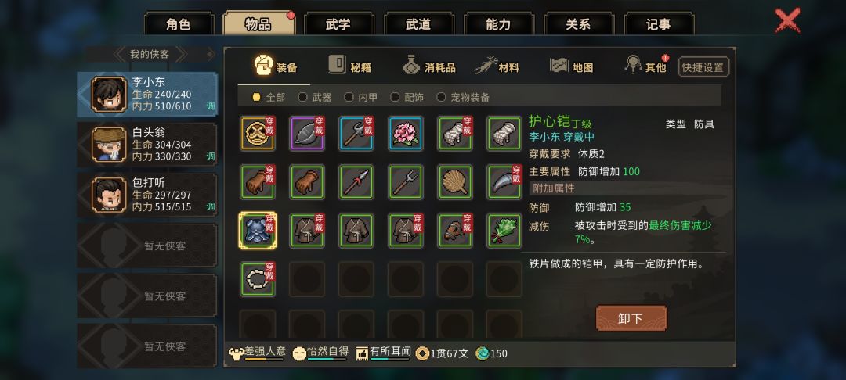The height and width of the screenshot is (380, 846).
Task: Select the pink peony flower item
Action: [406, 133]
